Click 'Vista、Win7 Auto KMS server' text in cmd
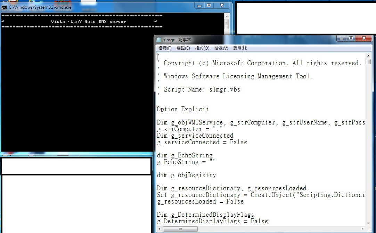This screenshot has width=376, height=233. point(89,21)
